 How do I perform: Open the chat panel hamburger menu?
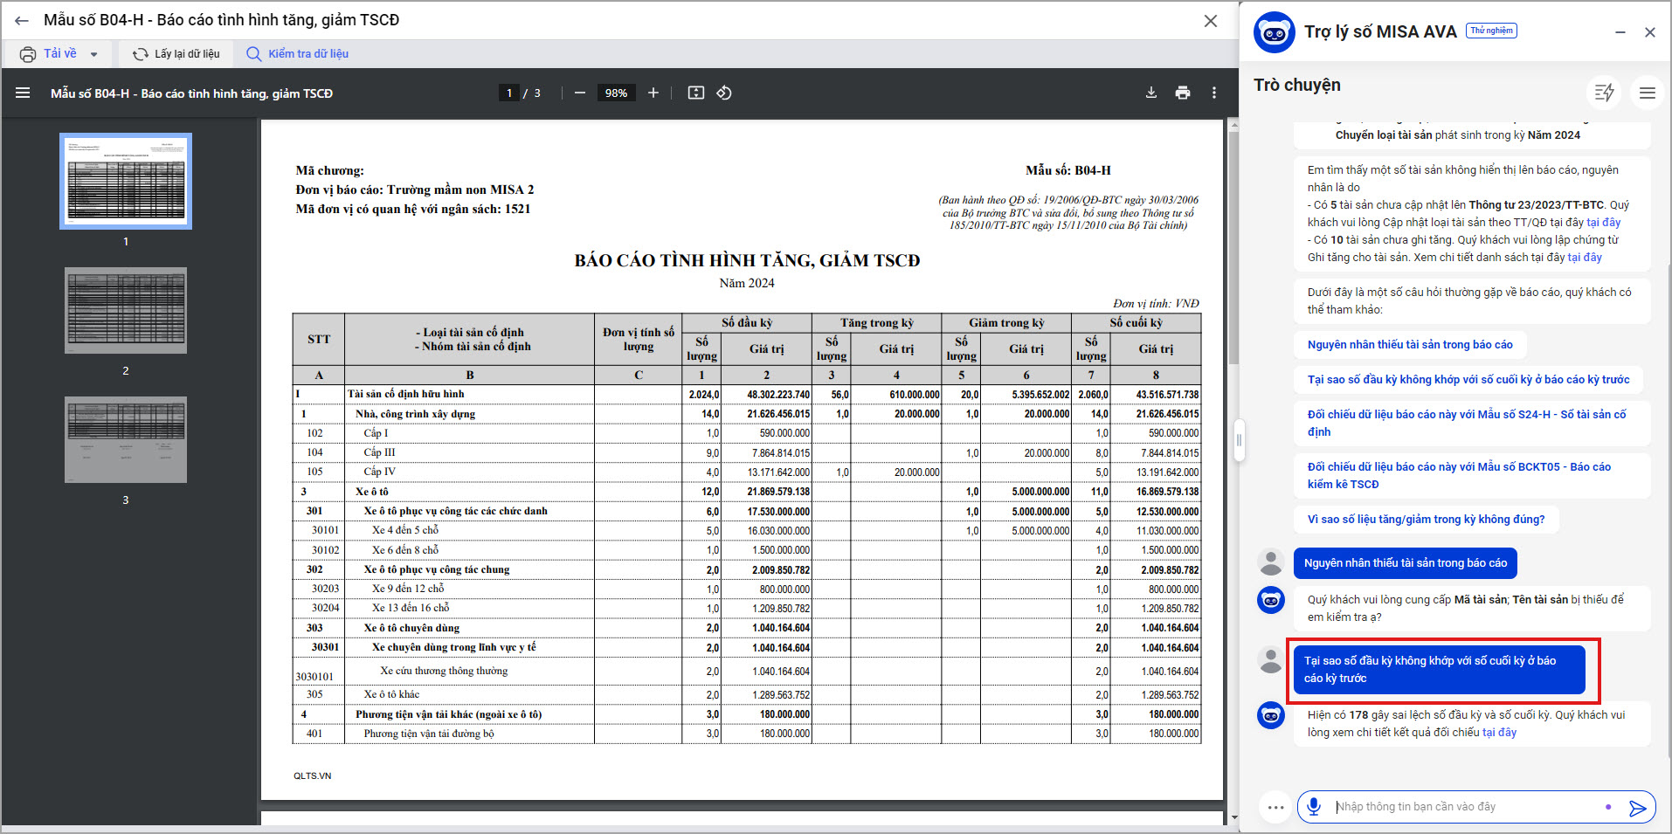pyautogui.click(x=1647, y=93)
